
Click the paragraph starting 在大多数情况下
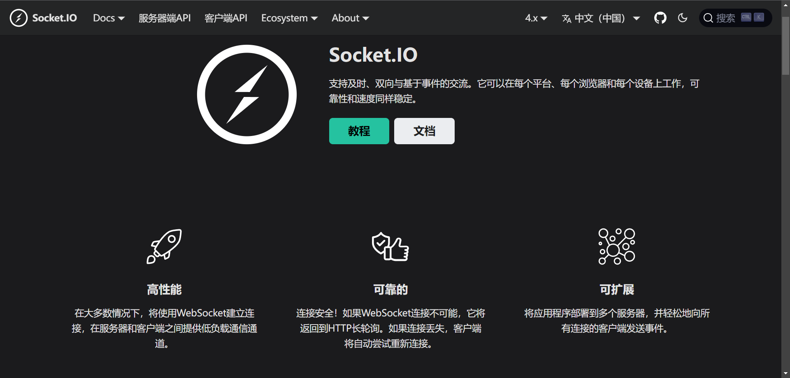[164, 328]
